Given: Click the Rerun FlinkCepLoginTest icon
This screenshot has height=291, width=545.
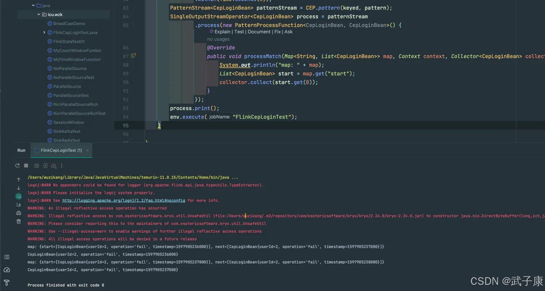Looking at the screenshot, I should (x=17, y=166).
